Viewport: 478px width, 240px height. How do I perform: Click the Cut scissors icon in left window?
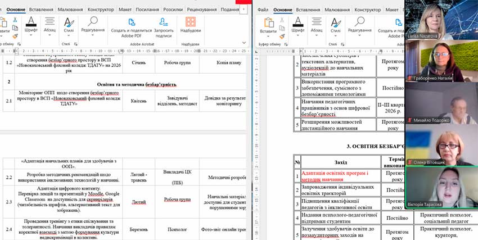[15, 20]
